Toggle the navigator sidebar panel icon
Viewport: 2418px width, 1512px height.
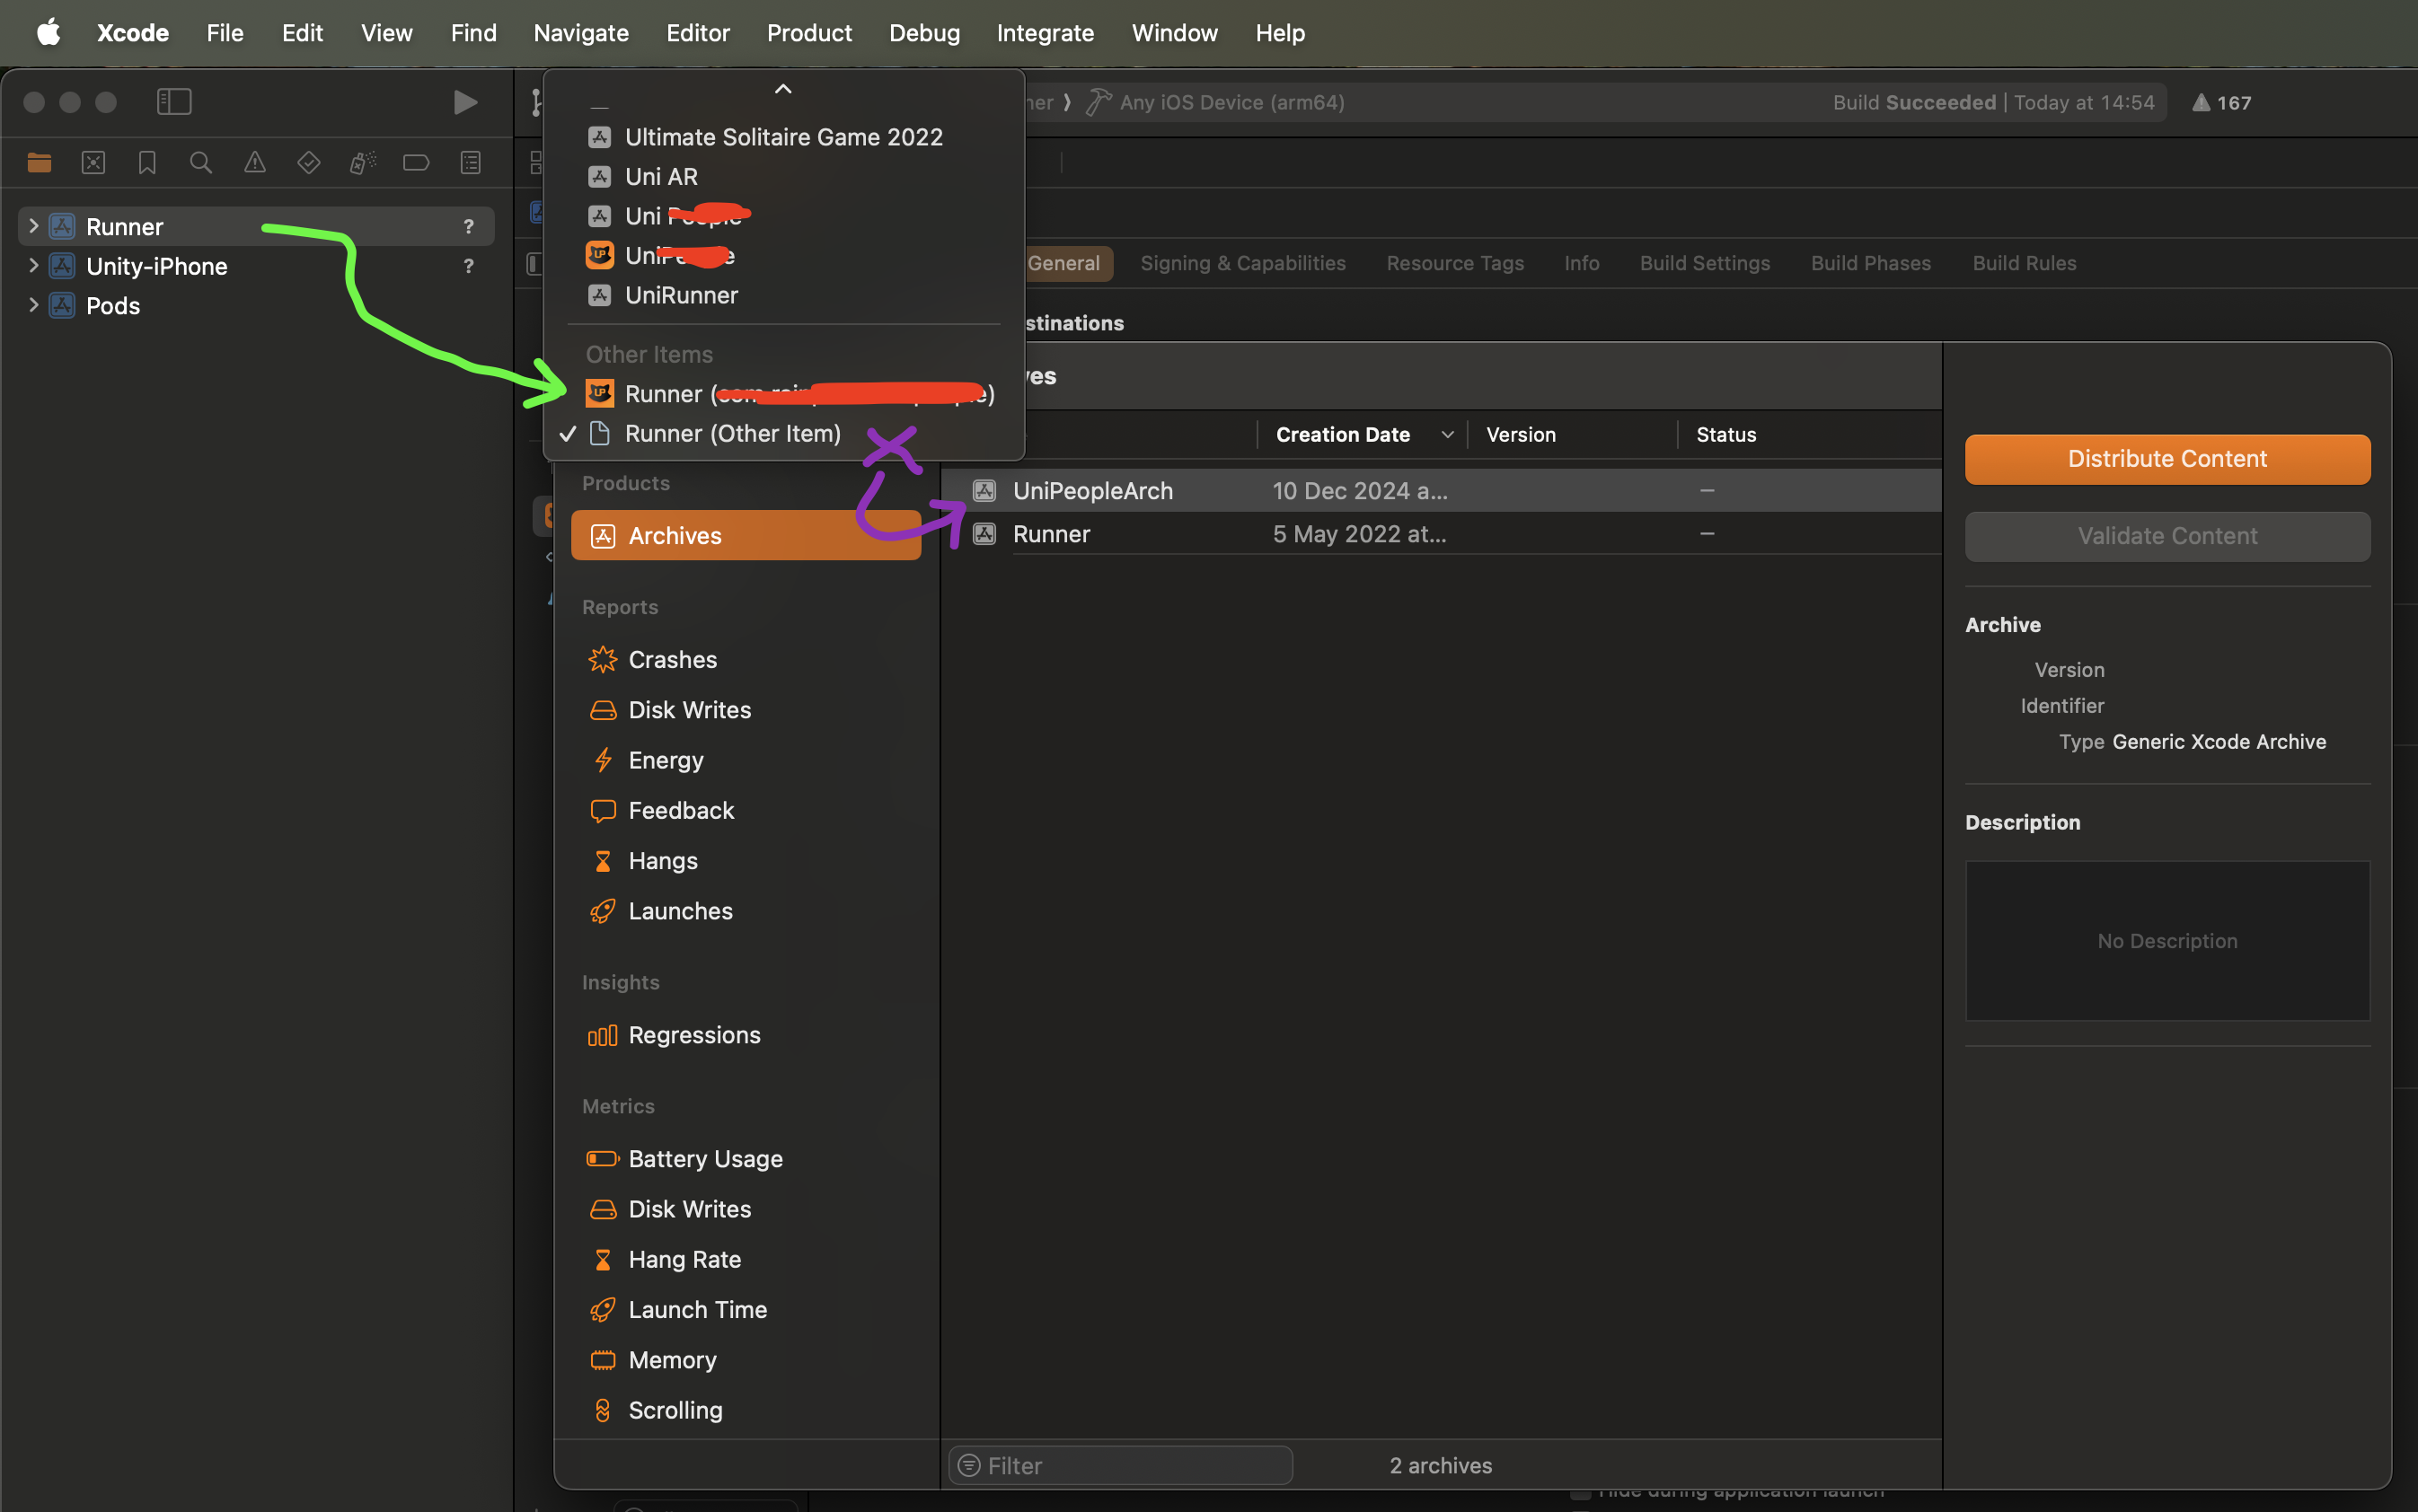tap(174, 102)
